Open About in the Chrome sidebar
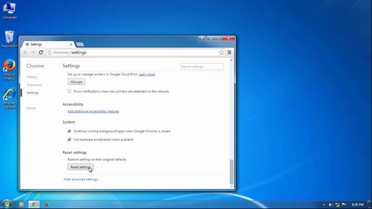Image resolution: width=372 pixels, height=209 pixels. [x=31, y=108]
